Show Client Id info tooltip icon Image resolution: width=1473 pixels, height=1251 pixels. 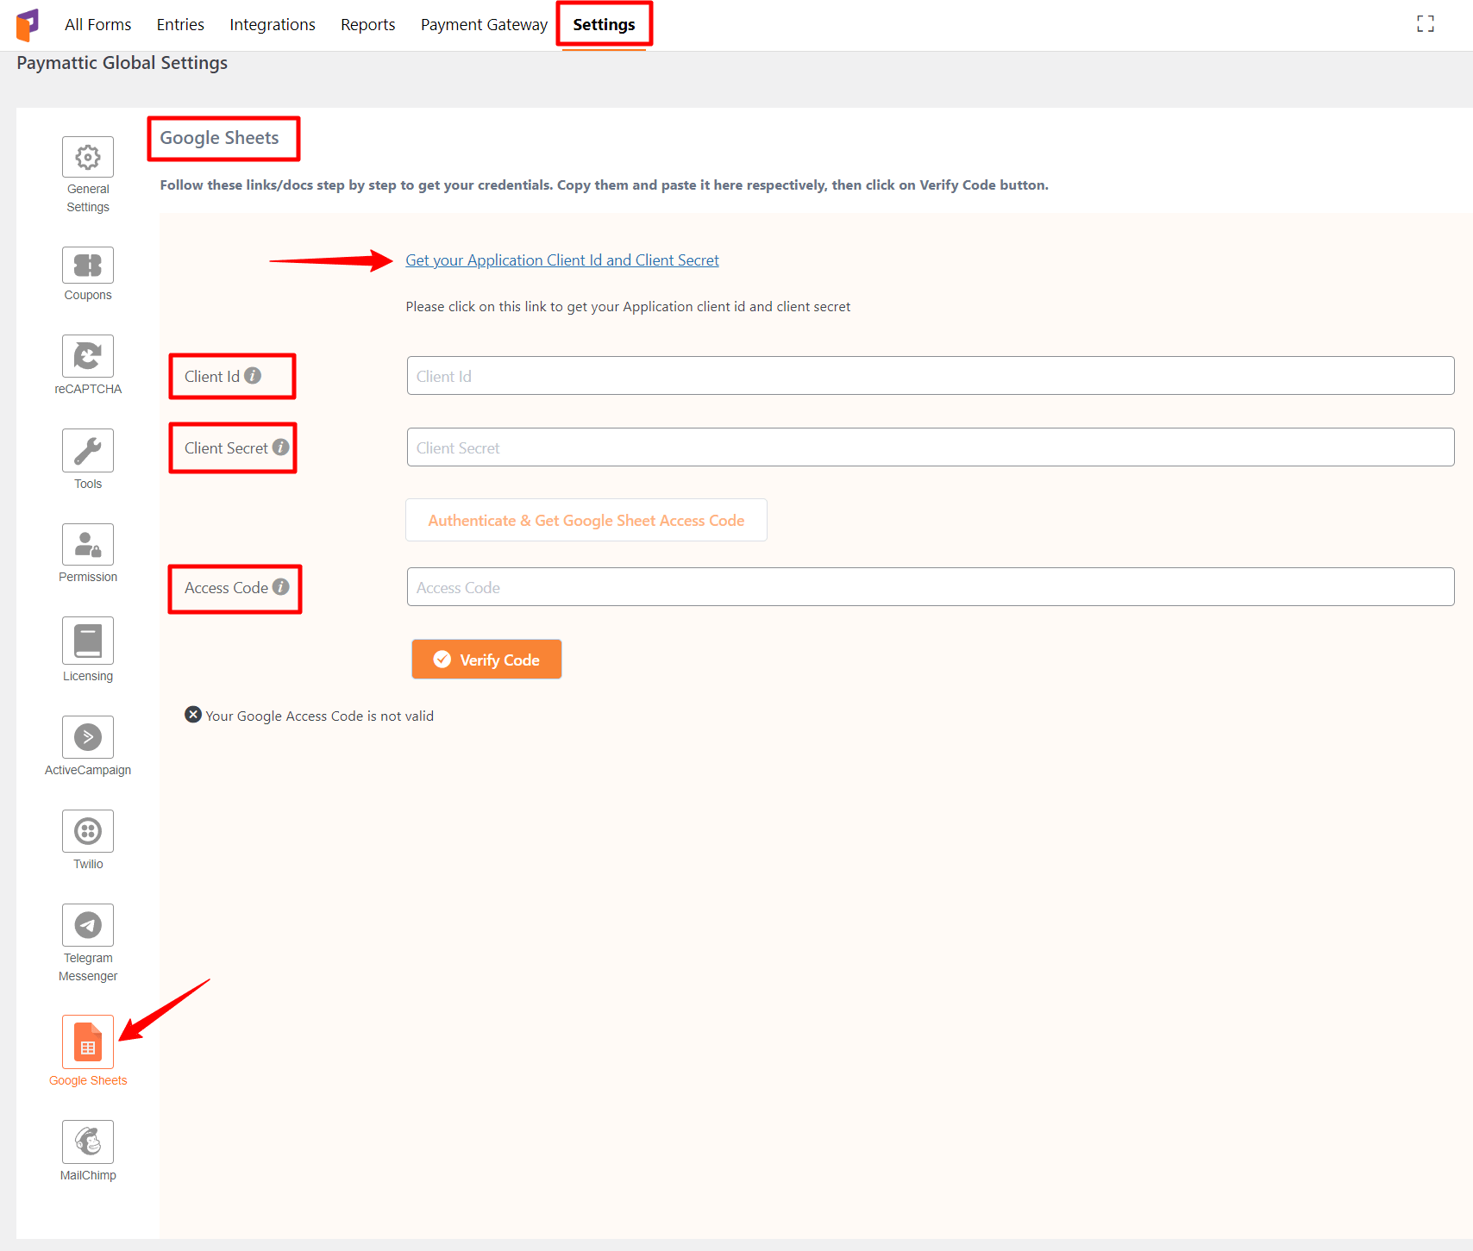pyautogui.click(x=253, y=376)
